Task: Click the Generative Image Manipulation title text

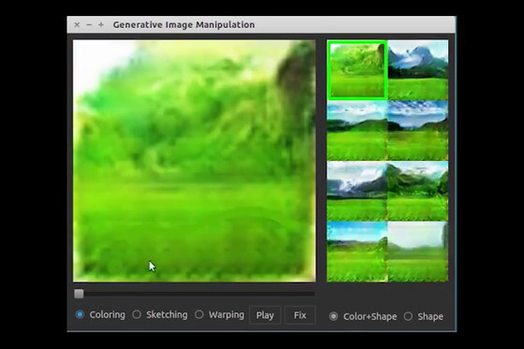Action: 183,24
